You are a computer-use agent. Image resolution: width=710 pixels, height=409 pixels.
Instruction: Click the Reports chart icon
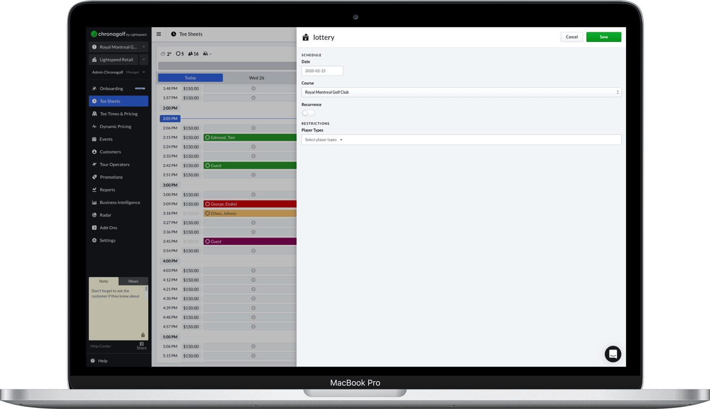pyautogui.click(x=94, y=190)
